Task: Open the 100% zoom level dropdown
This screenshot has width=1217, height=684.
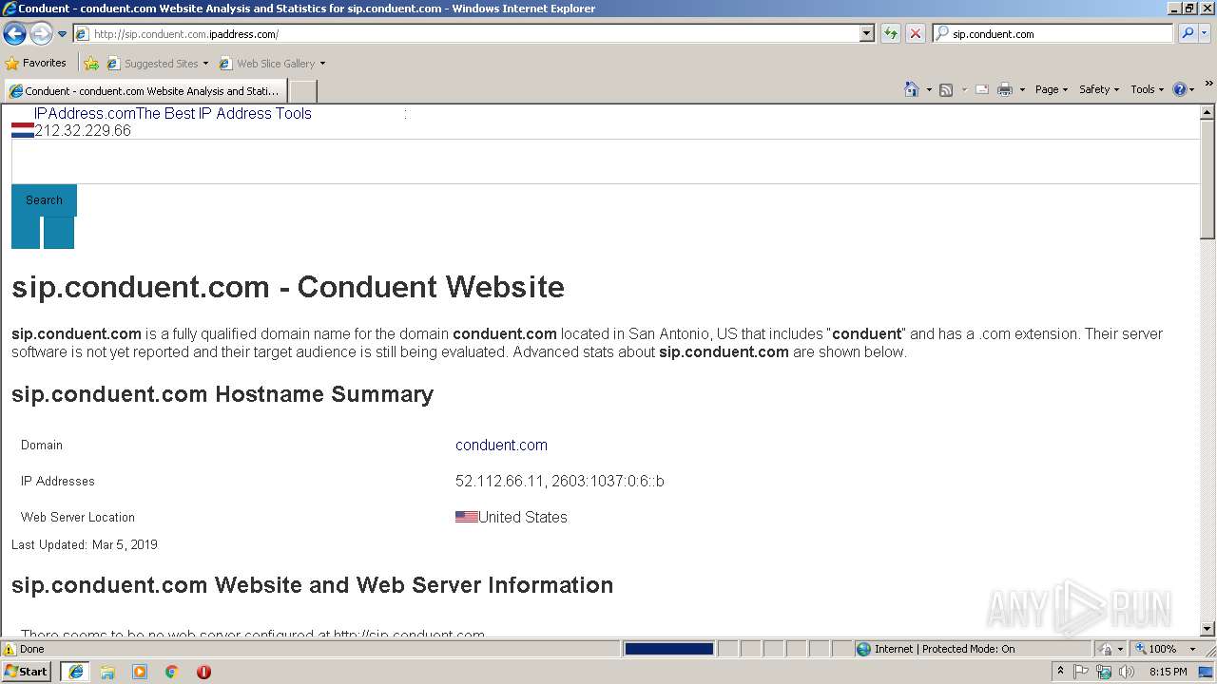Action: (x=1166, y=649)
